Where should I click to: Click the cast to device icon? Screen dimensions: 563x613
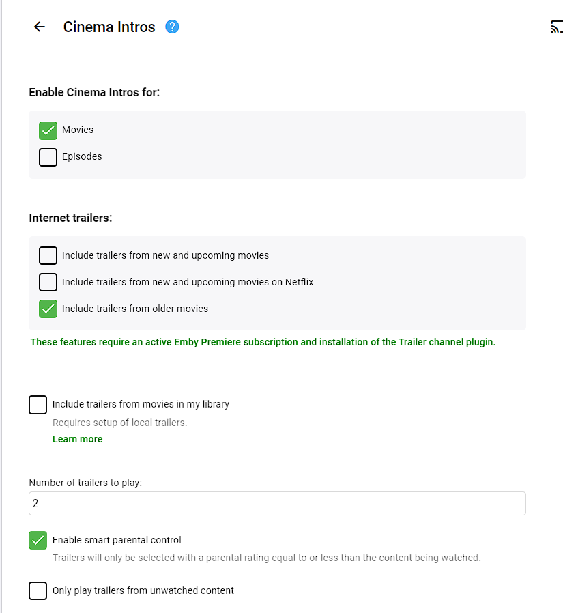(556, 27)
